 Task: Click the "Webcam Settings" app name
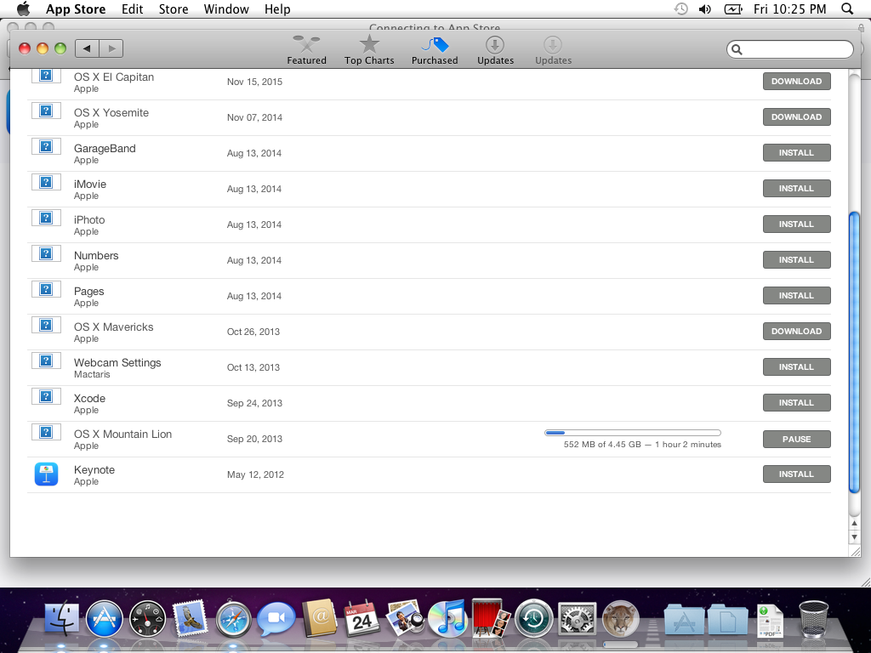pos(117,362)
